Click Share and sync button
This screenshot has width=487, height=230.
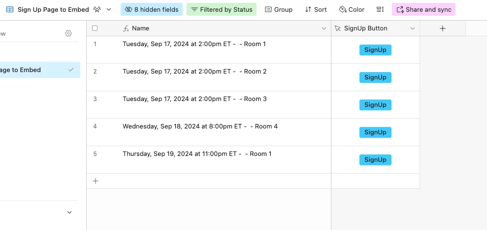pyautogui.click(x=423, y=10)
